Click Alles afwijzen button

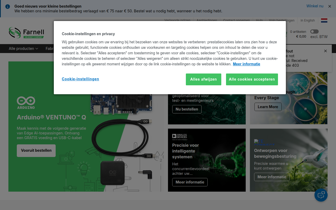click(203, 79)
